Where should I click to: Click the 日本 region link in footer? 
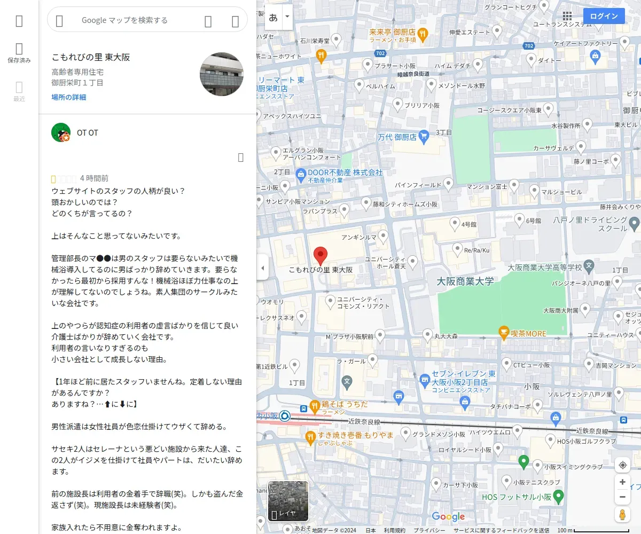click(371, 530)
